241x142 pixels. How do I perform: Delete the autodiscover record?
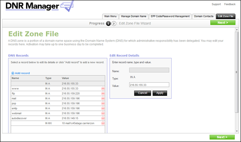pos(103,119)
